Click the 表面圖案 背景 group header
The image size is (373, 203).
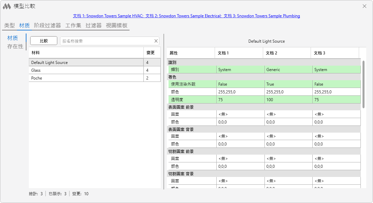pos(264,129)
